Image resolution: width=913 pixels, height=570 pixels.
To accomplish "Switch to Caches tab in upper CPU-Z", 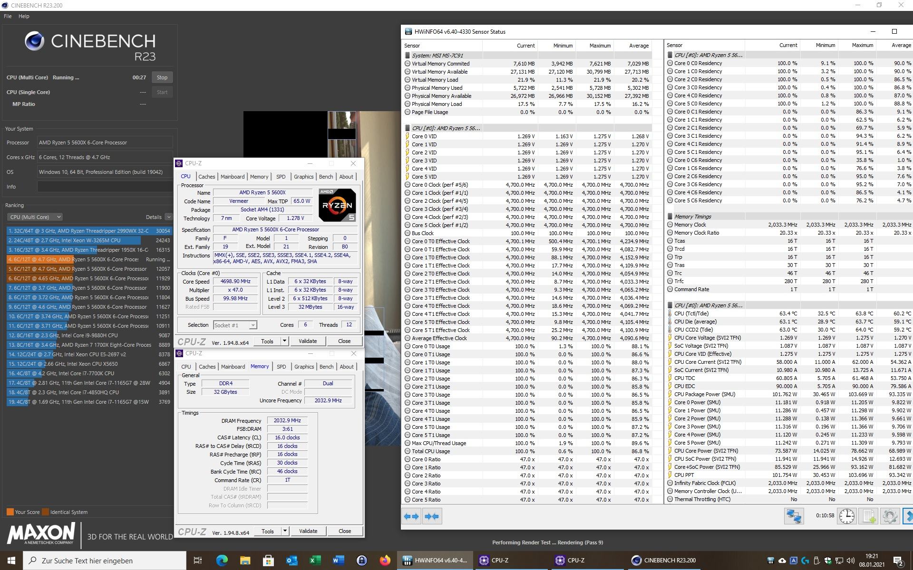I will (x=206, y=177).
